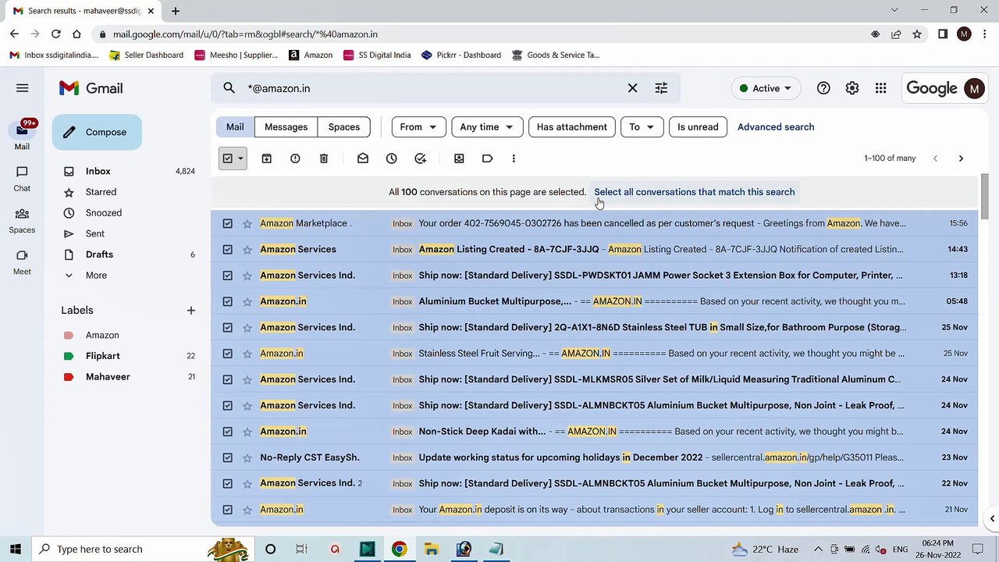Click the Move to icon in toolbar
Screen dimensions: 999x562
[x=459, y=158]
